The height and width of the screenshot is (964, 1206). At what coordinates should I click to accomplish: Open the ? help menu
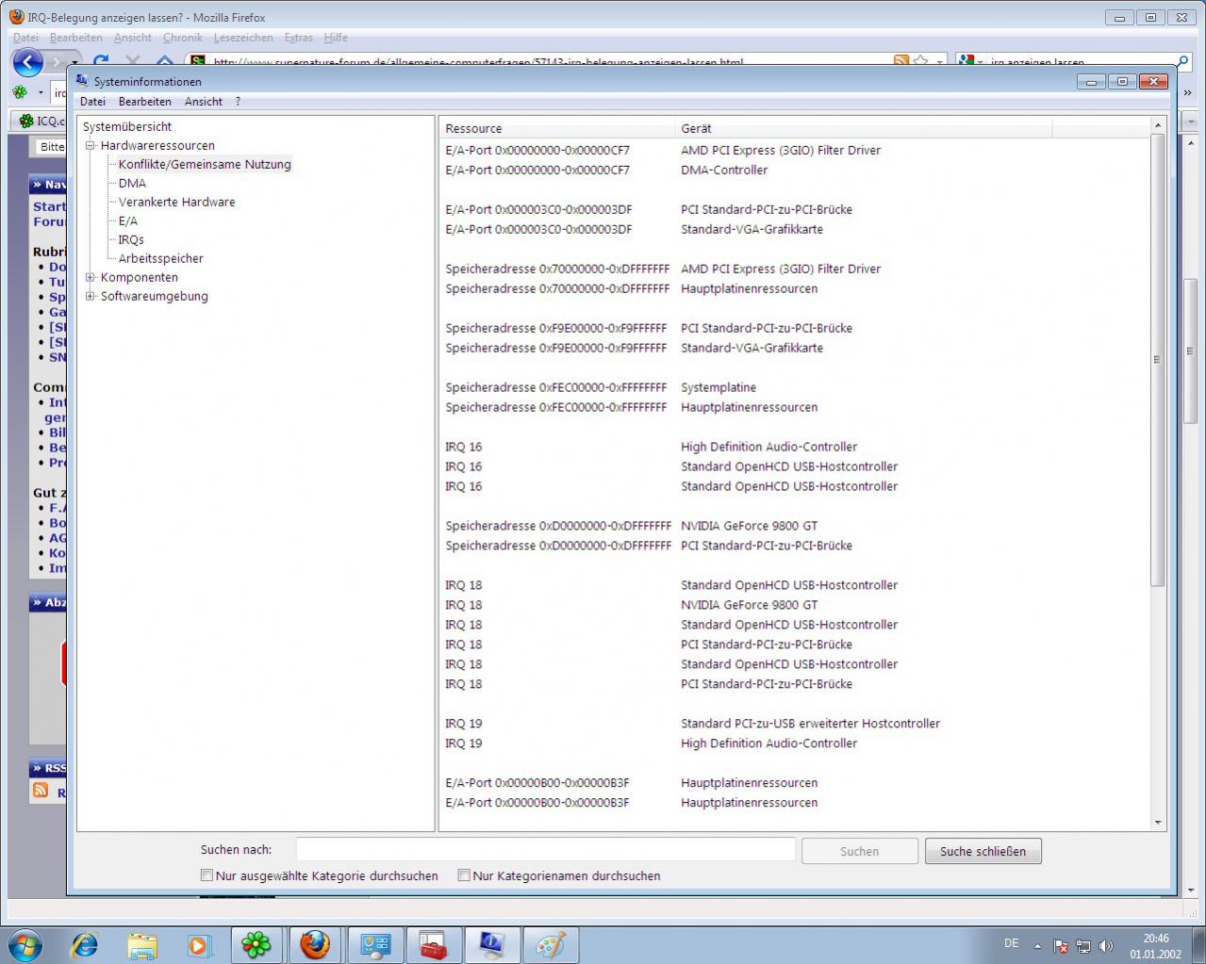click(x=238, y=102)
